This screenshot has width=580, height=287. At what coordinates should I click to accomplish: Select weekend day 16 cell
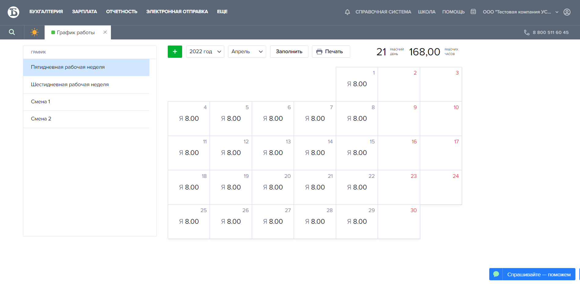[x=399, y=153]
